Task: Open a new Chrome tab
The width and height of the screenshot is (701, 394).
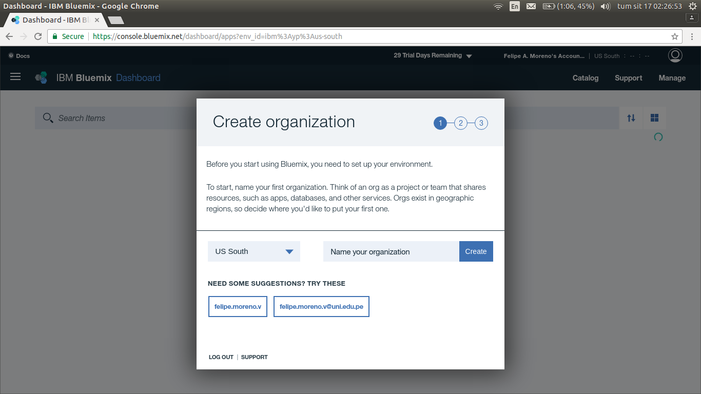Action: point(116,21)
